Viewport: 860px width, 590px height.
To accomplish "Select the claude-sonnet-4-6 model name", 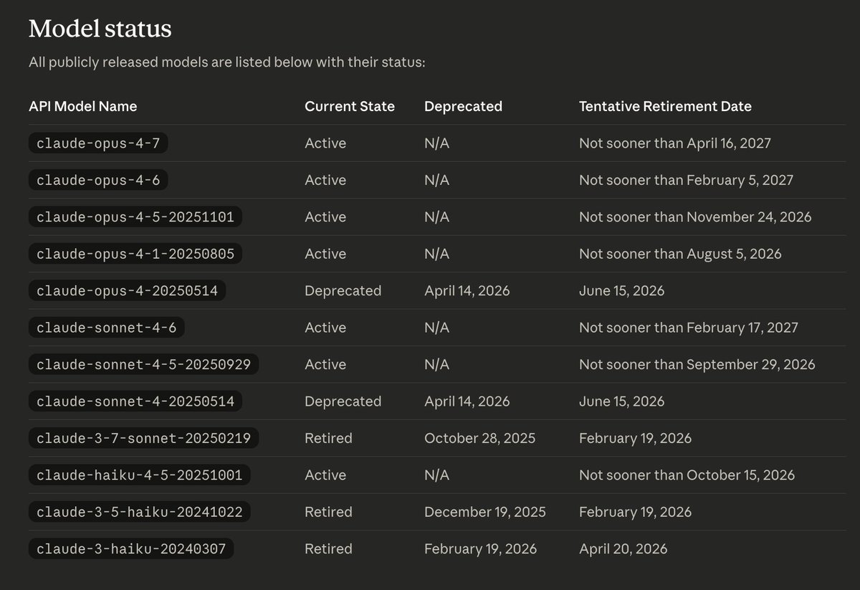I will point(107,328).
